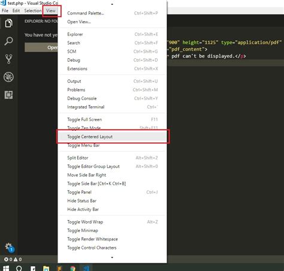Open the Source Control activity bar icon
This screenshot has width=284, height=271.
(8, 59)
